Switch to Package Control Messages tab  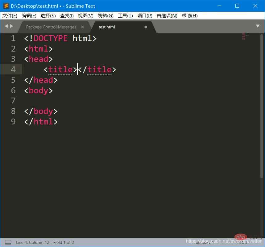tap(51, 27)
